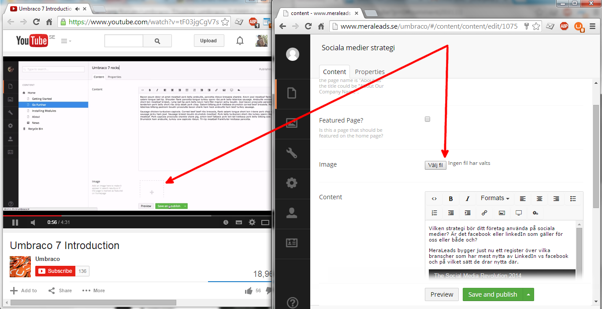Viewport: 602px width, 309px height.
Task: Select the Content tab in Umbraco
Action: (x=334, y=72)
